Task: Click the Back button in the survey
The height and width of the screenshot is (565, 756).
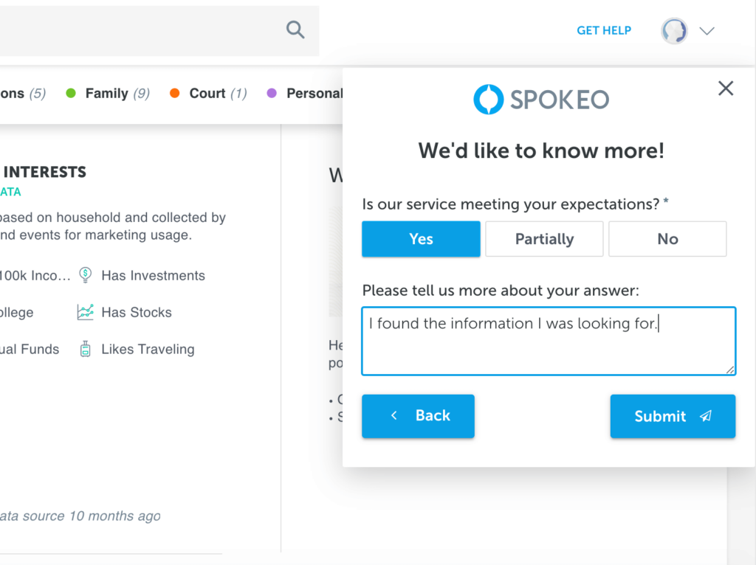Action: [418, 416]
